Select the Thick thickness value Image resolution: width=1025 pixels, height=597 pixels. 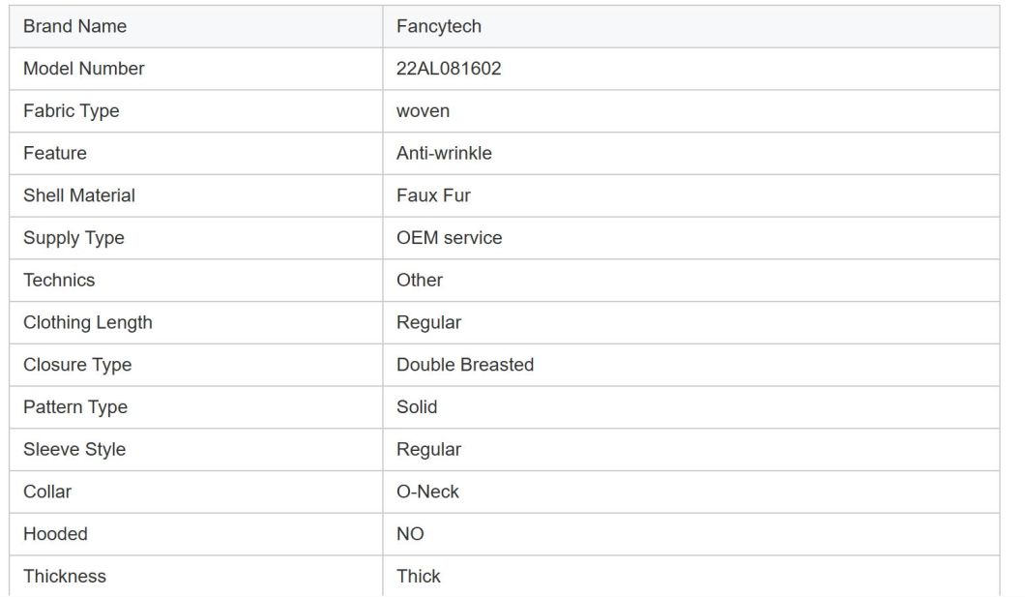(x=419, y=576)
